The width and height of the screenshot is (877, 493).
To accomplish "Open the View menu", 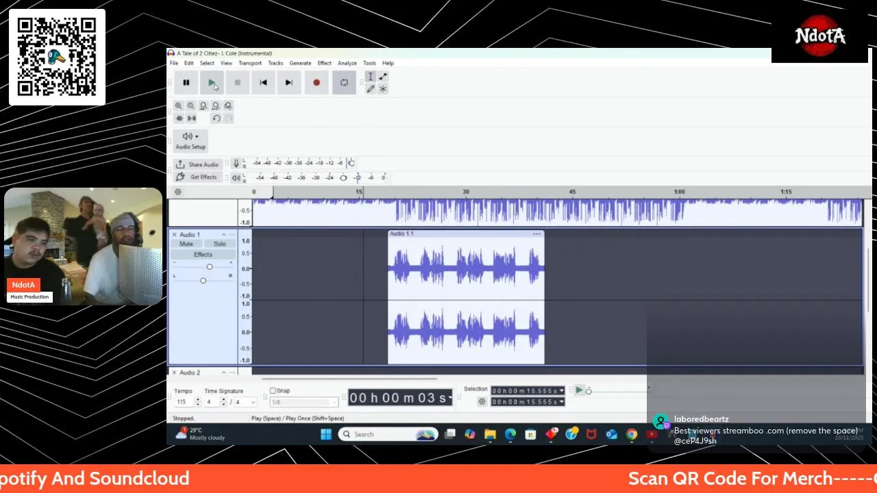I will coord(226,63).
